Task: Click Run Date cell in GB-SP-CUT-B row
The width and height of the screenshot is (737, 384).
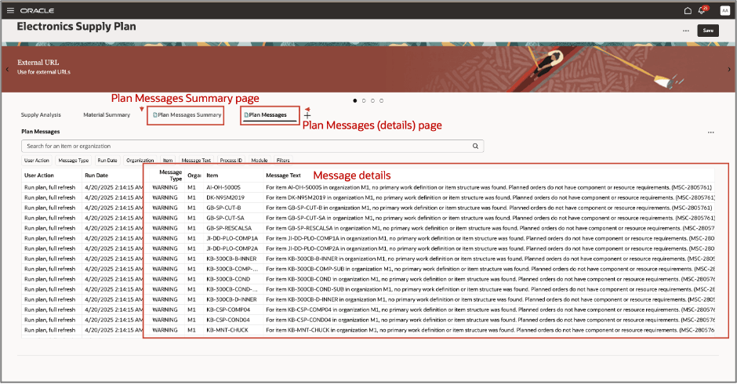Action: tap(114, 208)
